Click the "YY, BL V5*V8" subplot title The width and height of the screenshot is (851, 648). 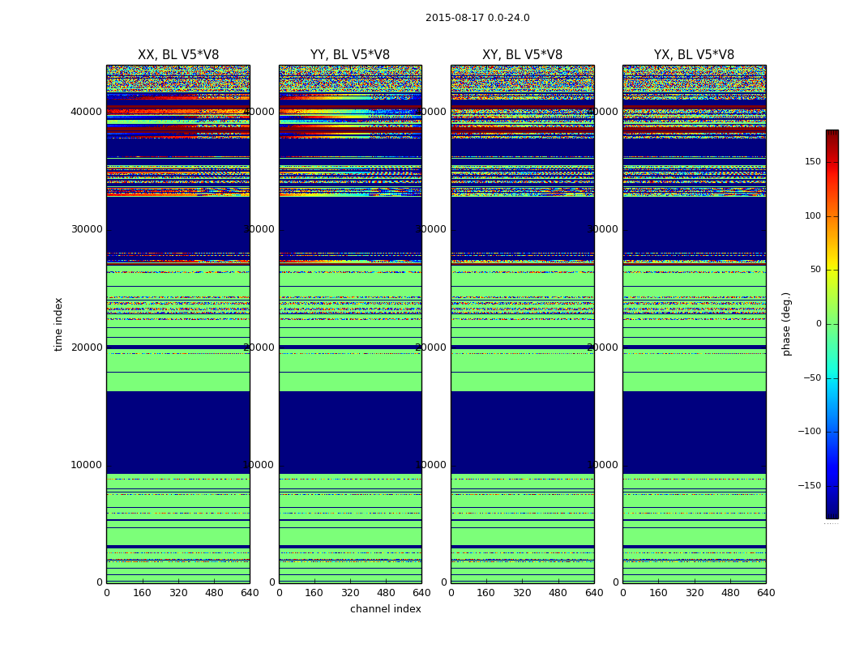(350, 55)
